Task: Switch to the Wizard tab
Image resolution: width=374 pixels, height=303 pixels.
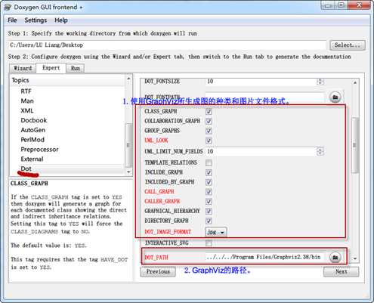Action: [23, 68]
